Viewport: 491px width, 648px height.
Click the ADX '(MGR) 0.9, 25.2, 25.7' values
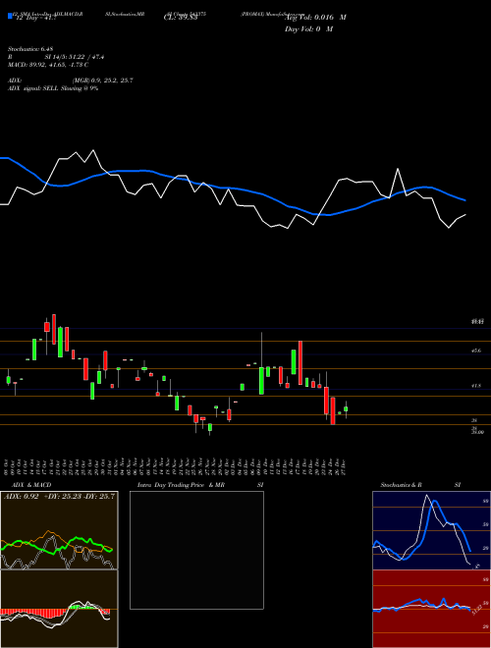102,81
